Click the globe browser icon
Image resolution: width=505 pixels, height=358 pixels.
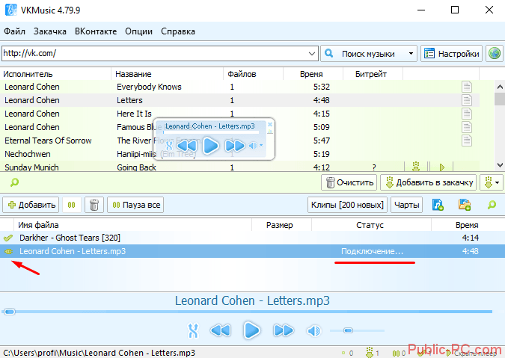point(495,53)
